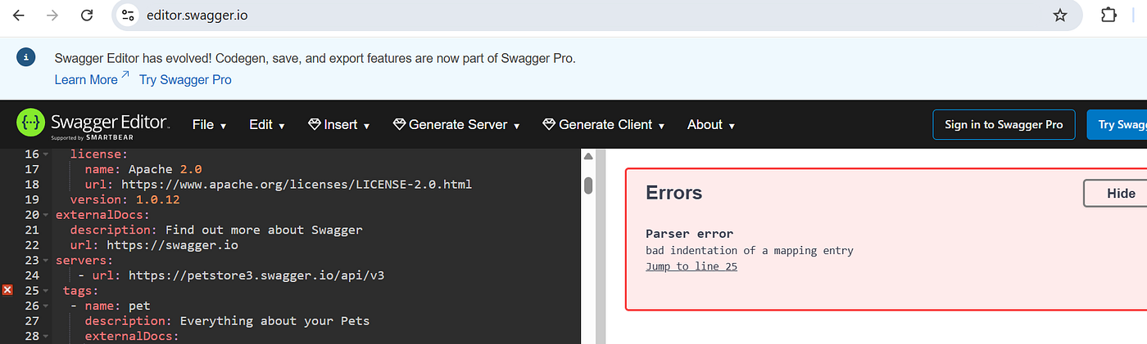Hide the Errors panel
This screenshot has width=1147, height=344.
pos(1116,193)
